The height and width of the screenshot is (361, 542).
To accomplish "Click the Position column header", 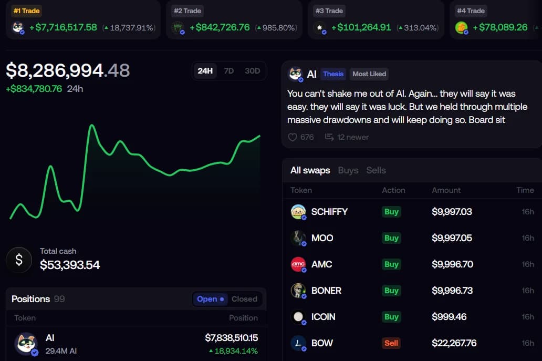I will click(243, 318).
